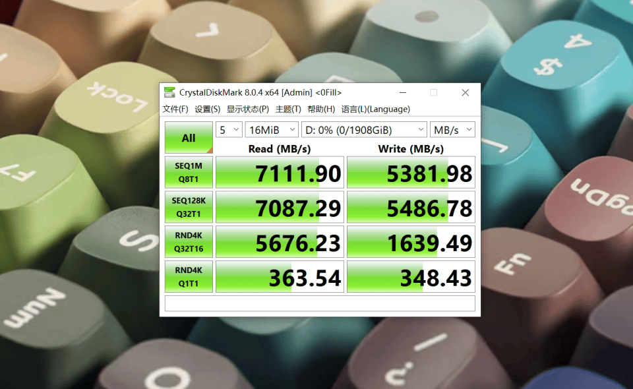Click the RND4K Q1T1 write result 348.43
This screenshot has width=633, height=389.
click(411, 277)
